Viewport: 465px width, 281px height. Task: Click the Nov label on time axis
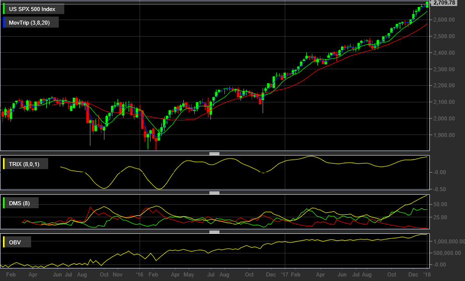pos(118,275)
